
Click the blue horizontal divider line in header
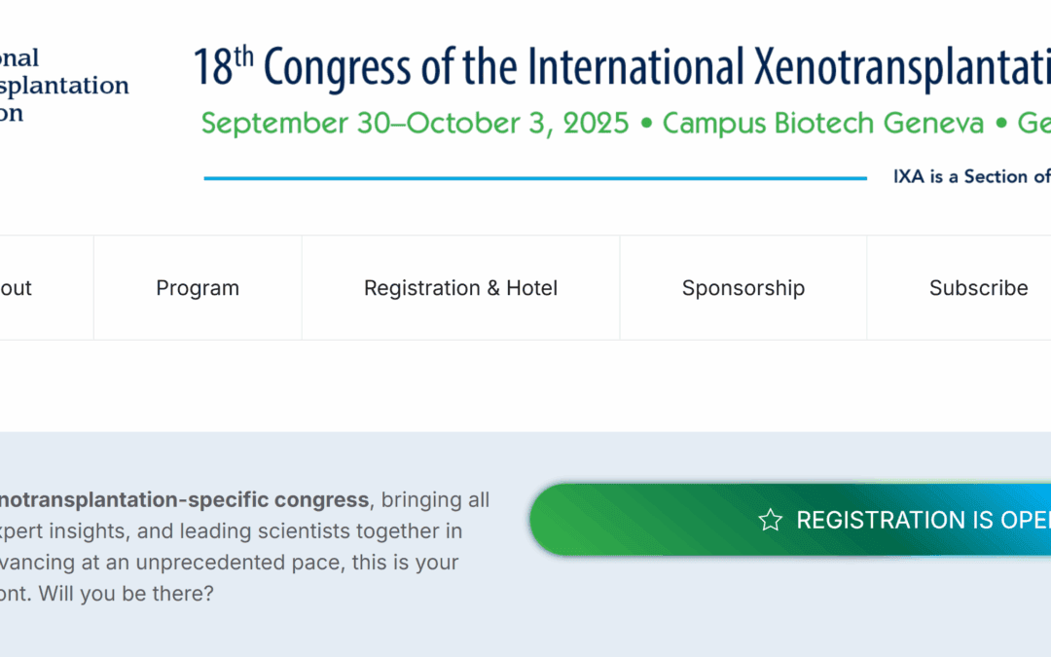tap(535, 178)
